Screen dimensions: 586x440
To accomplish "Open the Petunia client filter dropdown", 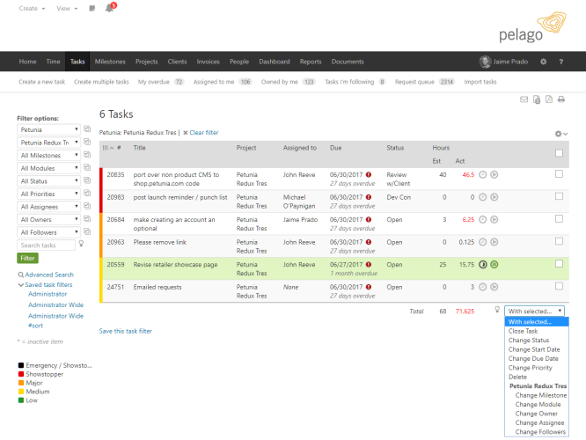I will point(48,129).
